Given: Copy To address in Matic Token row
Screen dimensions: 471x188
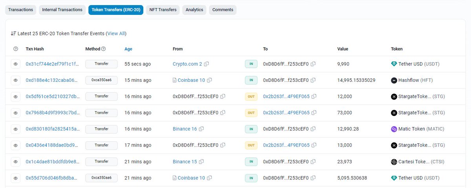Looking at the screenshot, I should click(x=313, y=129).
